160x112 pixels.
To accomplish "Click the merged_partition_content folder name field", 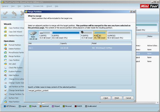I will coord(80,90).
